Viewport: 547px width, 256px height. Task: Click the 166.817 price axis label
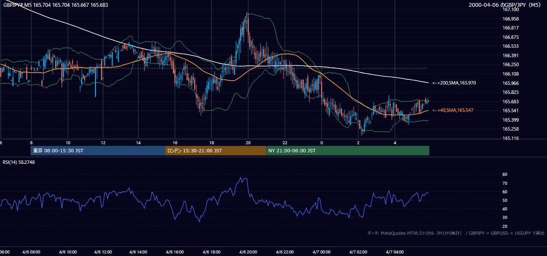click(511, 28)
